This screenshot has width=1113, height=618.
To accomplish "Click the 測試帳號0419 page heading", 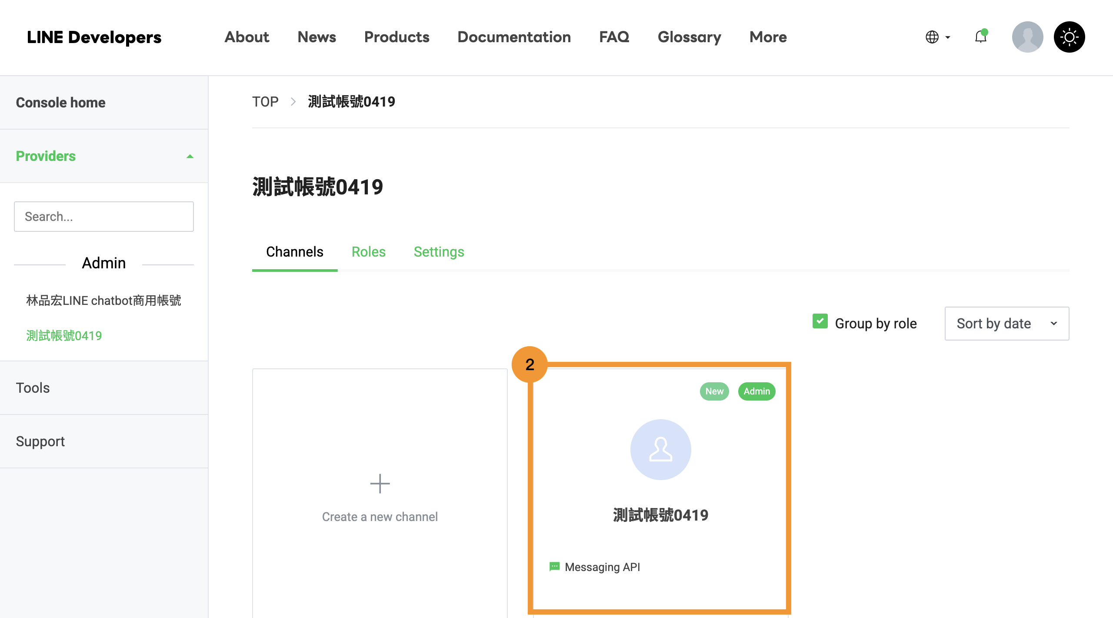I will click(x=317, y=187).
